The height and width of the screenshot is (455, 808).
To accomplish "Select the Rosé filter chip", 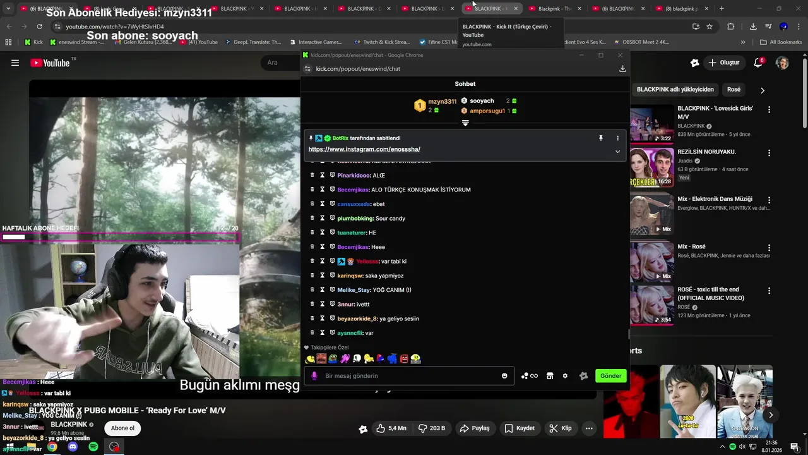I will click(x=734, y=90).
